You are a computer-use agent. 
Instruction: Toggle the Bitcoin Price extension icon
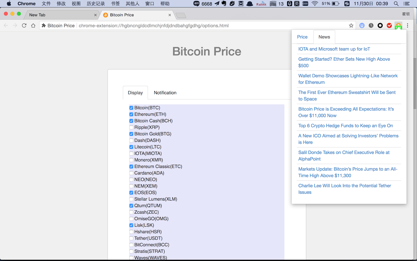398,25
